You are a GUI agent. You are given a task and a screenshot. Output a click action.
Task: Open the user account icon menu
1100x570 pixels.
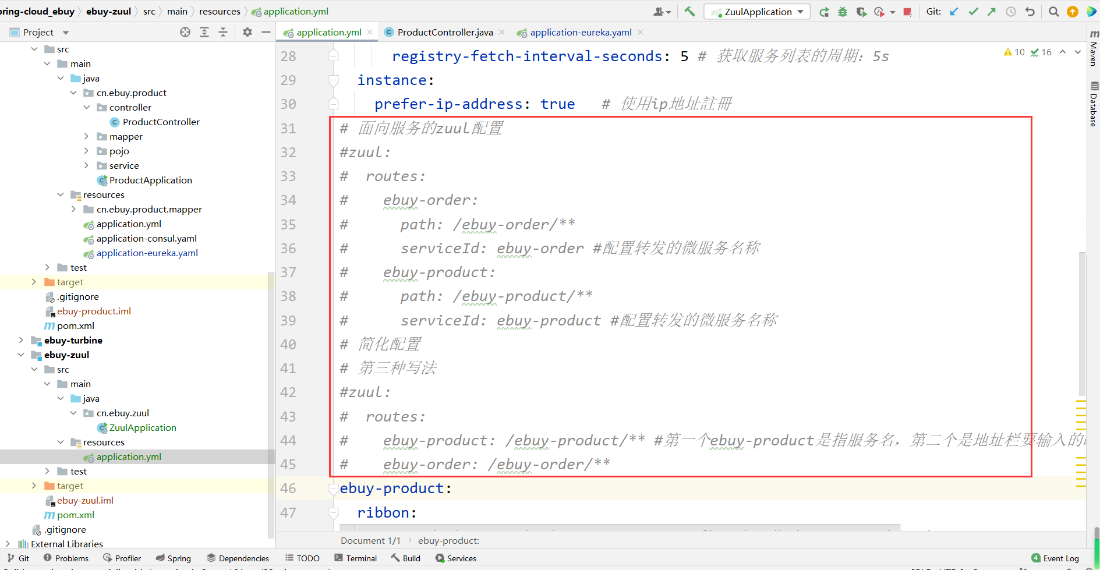click(x=662, y=12)
